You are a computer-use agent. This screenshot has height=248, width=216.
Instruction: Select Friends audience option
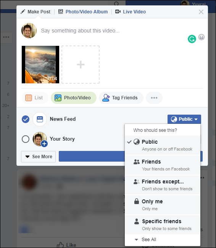click(163, 165)
